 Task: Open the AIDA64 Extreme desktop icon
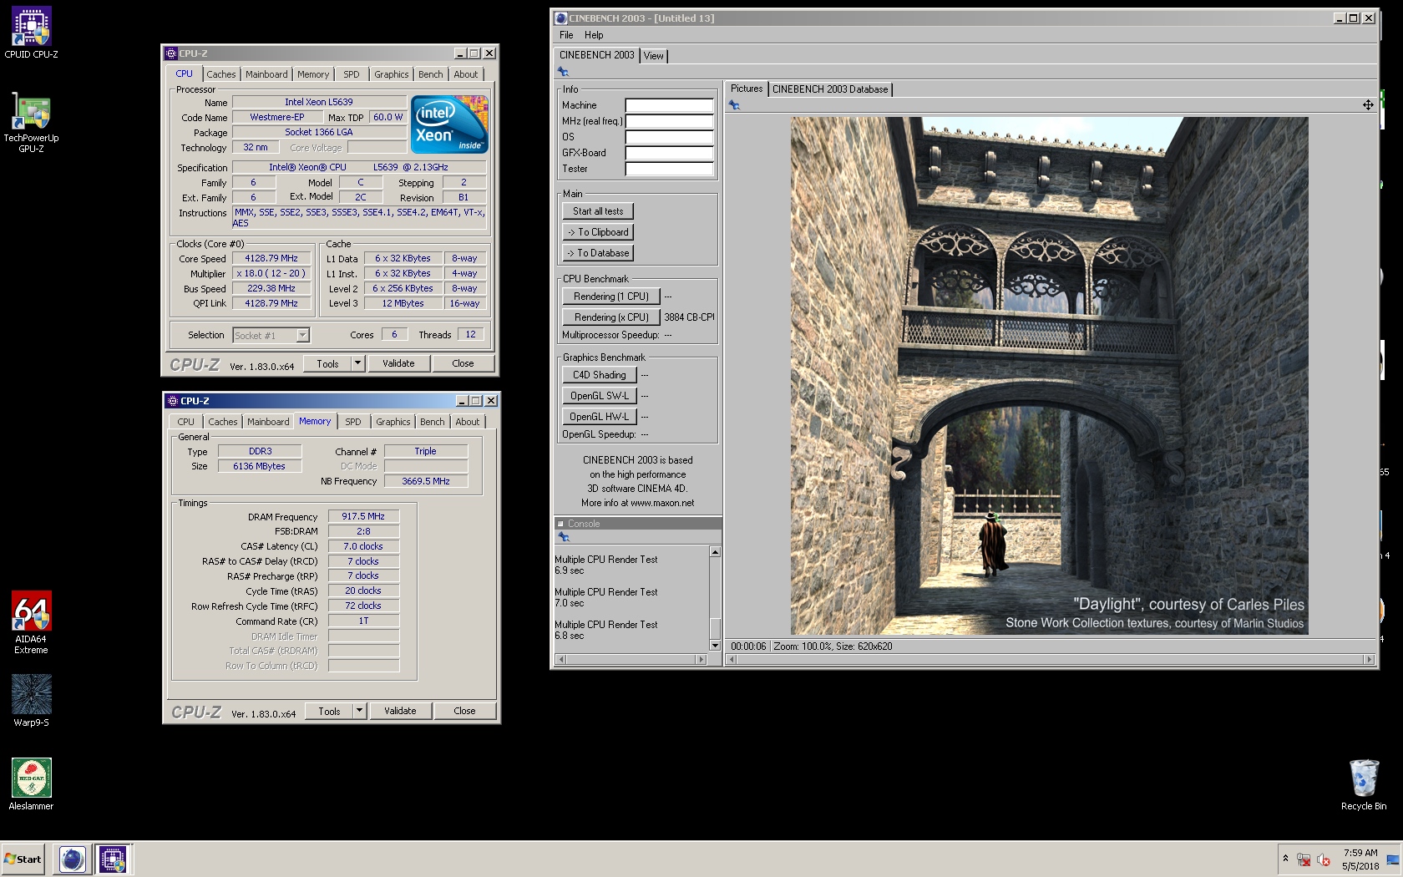[x=31, y=622]
